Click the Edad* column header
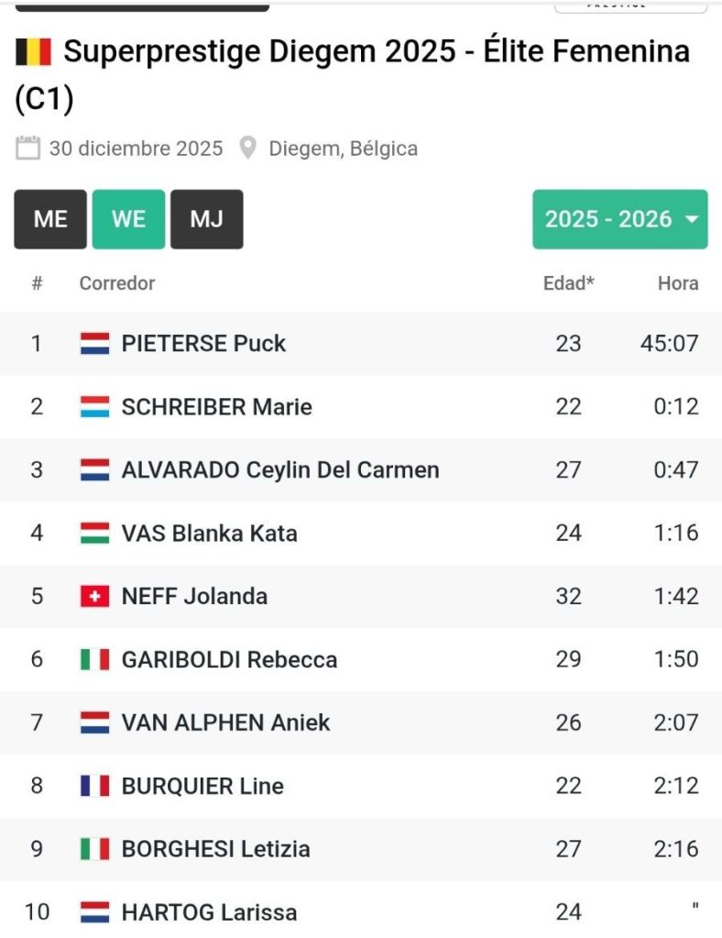Screen dimensions: 722x938 (568, 283)
